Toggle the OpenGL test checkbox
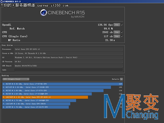 tap(122, 25)
